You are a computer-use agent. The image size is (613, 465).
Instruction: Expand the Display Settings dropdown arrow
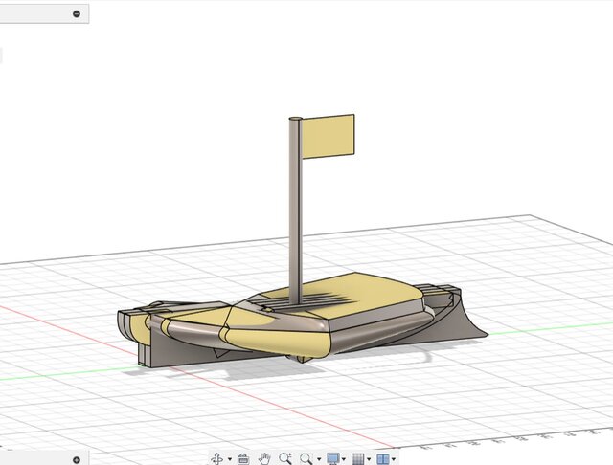pyautogui.click(x=344, y=460)
